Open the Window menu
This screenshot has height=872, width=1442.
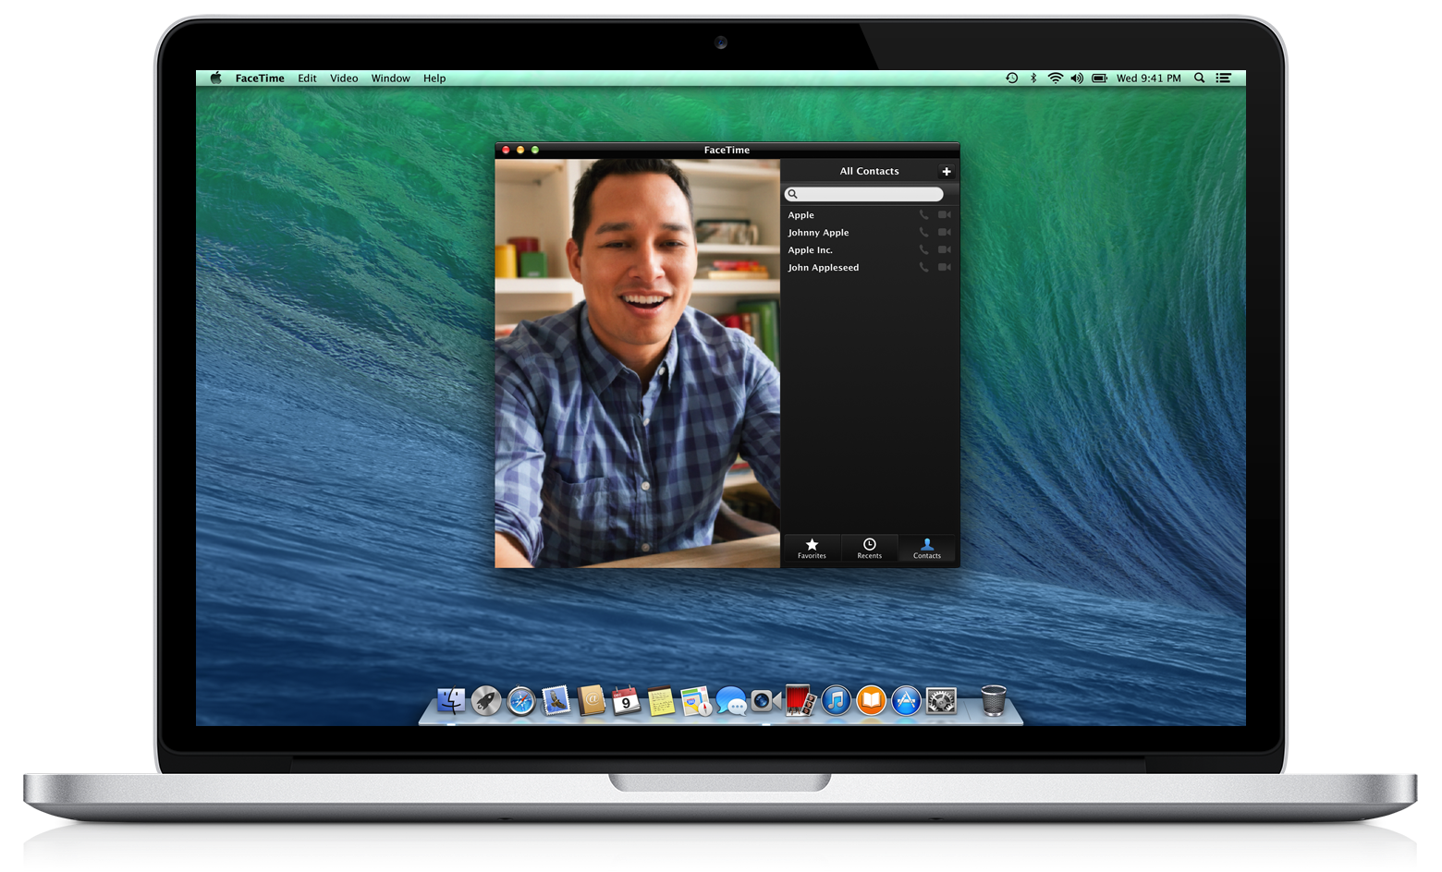coord(391,79)
